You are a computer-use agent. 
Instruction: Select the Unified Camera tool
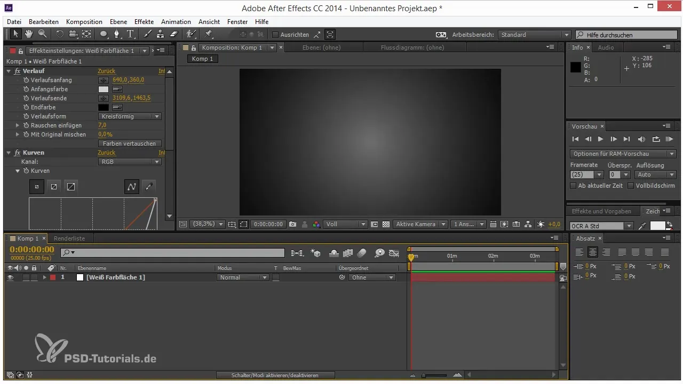pos(73,34)
